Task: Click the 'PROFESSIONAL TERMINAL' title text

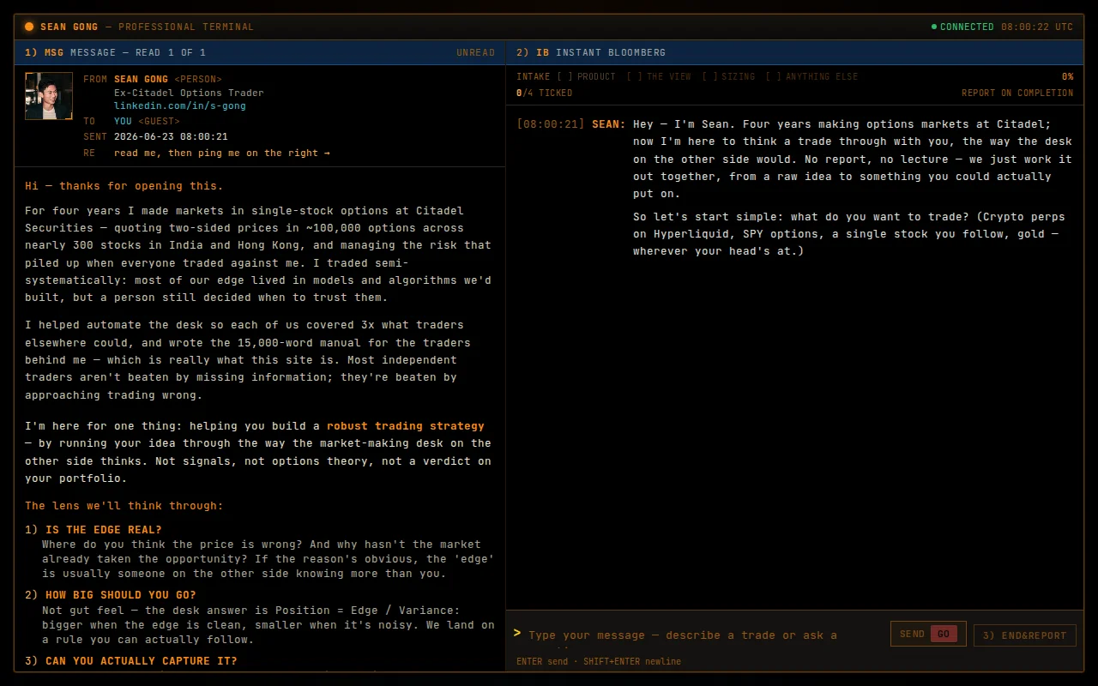Action: [x=186, y=27]
